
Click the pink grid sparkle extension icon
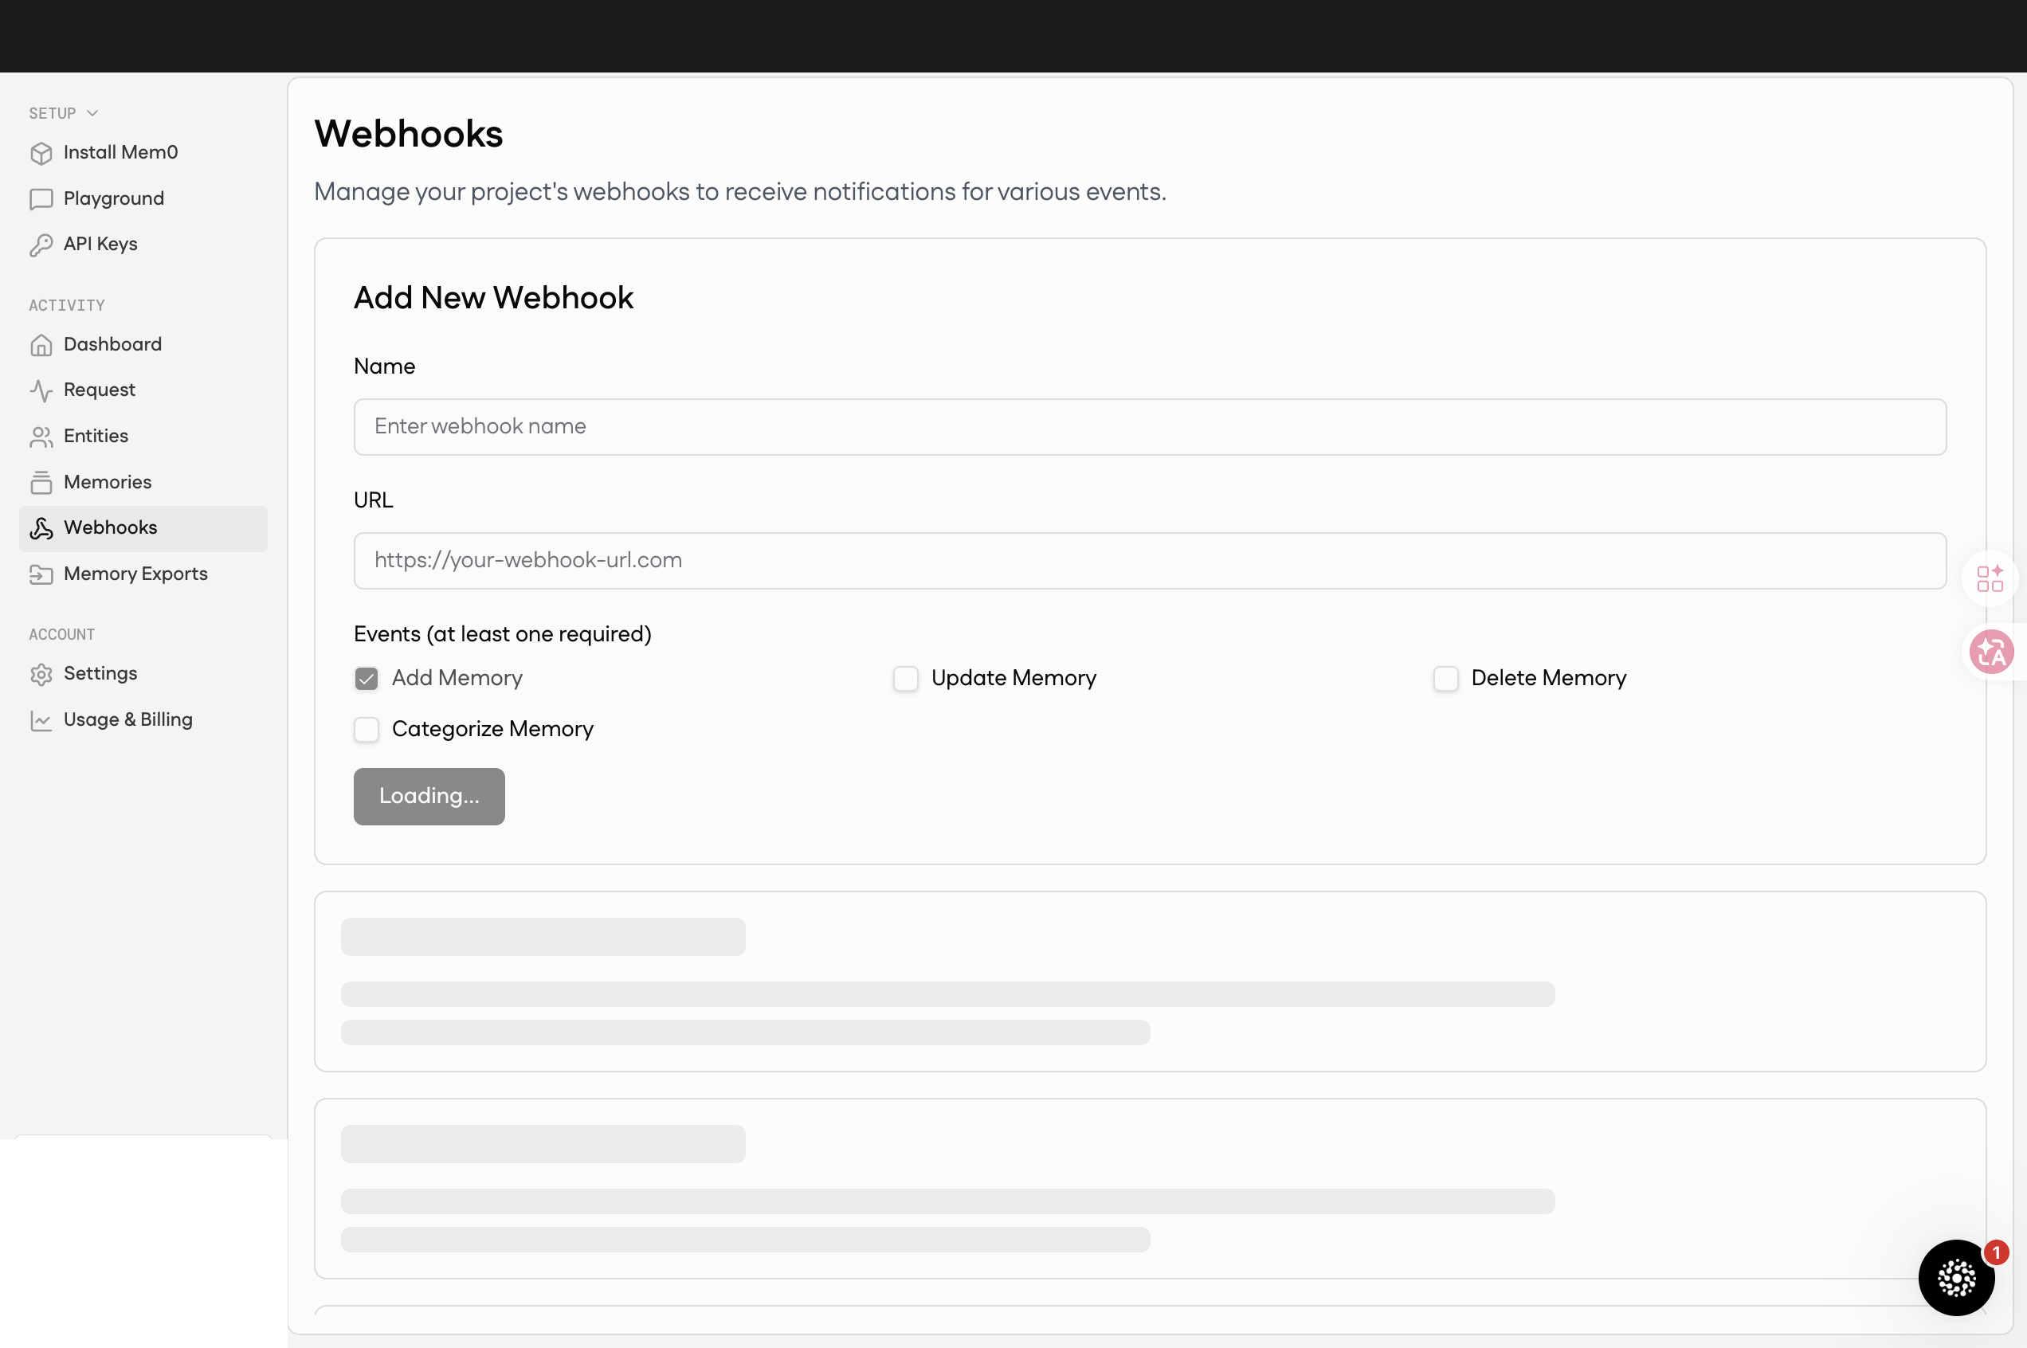1990,578
